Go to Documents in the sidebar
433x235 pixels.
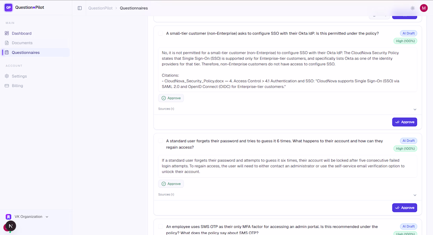tap(36, 43)
